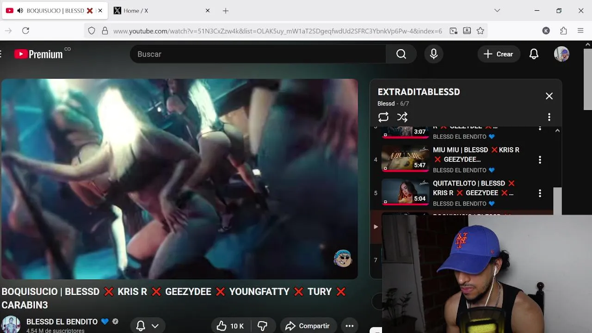Open notifications bell in YouTube header
Screen dimensions: 592x333
coord(534,54)
